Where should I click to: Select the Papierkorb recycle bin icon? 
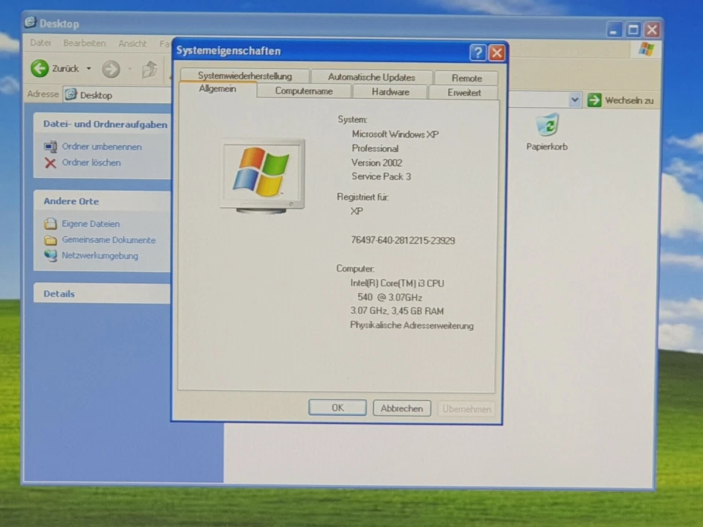click(547, 125)
